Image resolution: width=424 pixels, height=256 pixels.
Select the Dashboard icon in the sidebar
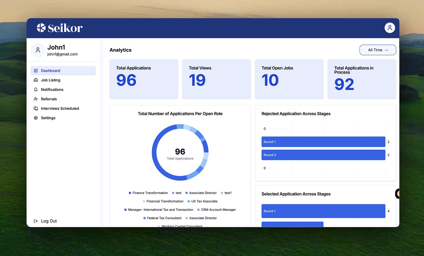click(x=36, y=70)
